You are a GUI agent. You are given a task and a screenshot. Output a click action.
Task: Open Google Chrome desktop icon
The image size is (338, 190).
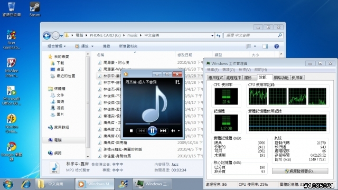tap(12, 151)
